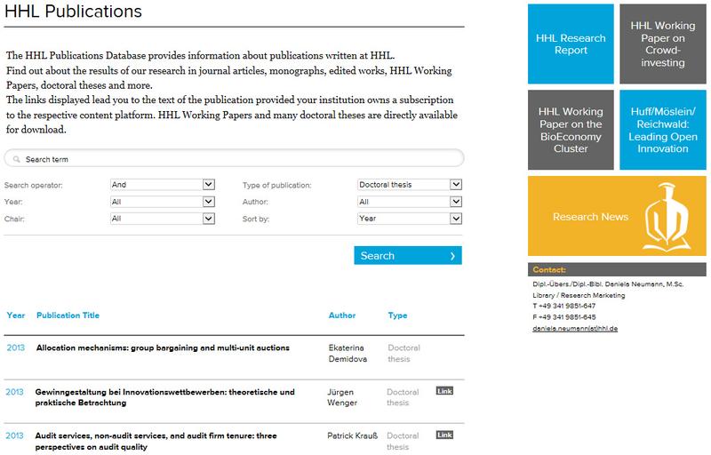Viewport: 711px width, 455px height.
Task: Open the Search operator dropdown set to And
Action: (163, 185)
